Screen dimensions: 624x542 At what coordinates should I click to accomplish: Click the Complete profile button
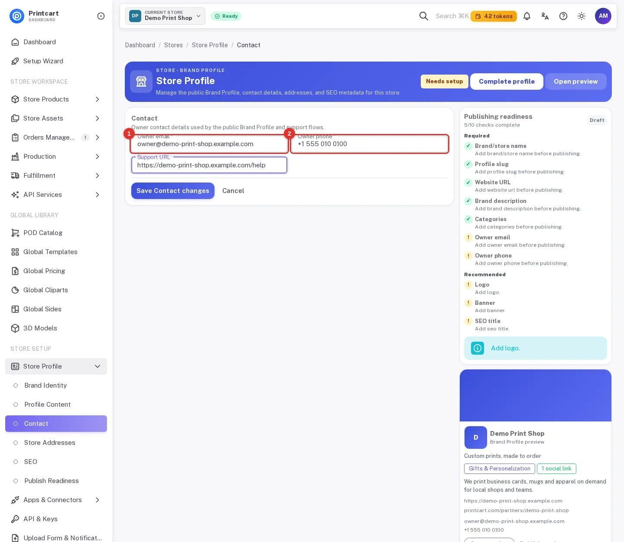coord(507,82)
